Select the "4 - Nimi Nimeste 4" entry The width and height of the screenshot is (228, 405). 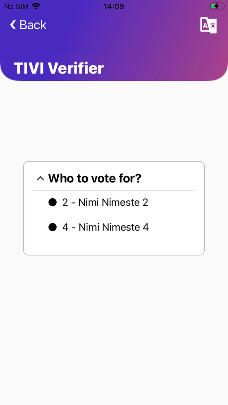(106, 227)
